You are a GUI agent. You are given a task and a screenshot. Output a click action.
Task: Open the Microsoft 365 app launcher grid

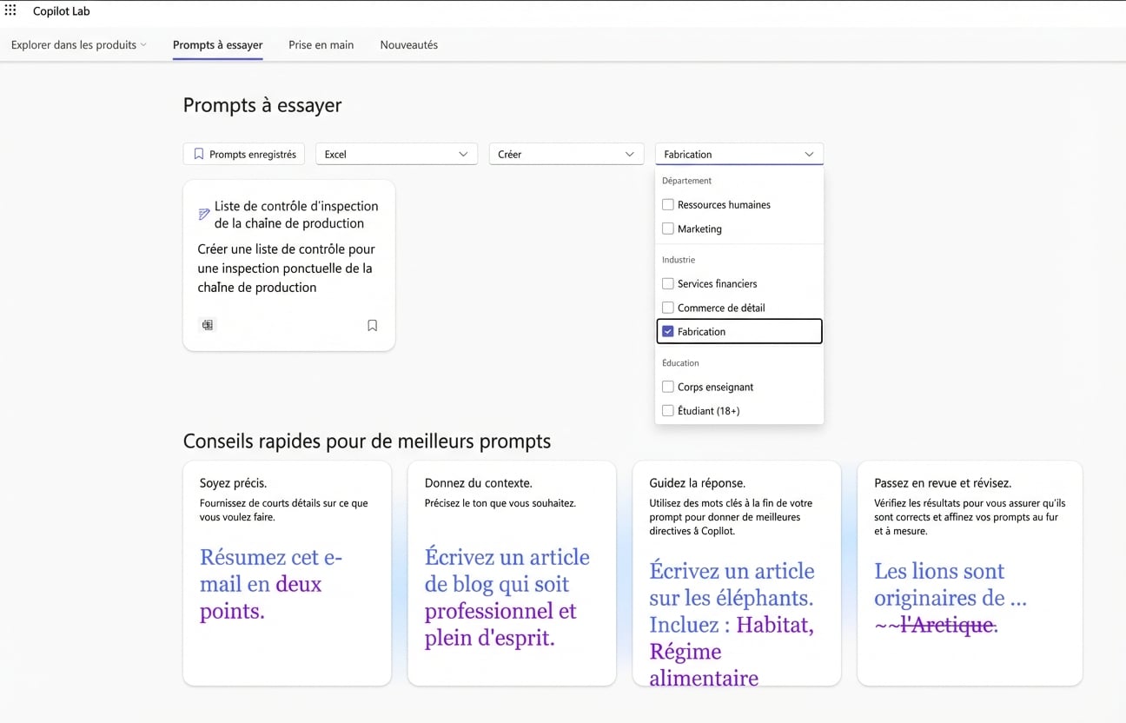click(x=10, y=10)
